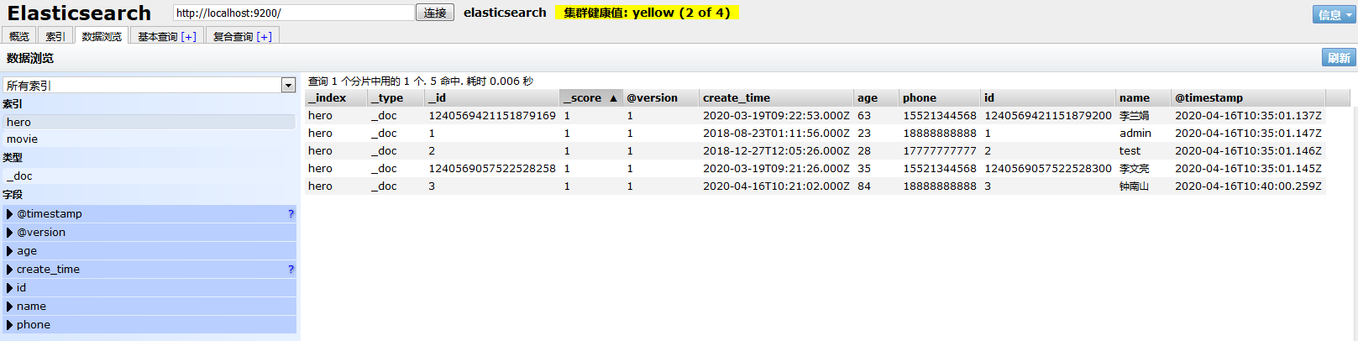Sort by the _id column header
The height and width of the screenshot is (341, 1358).
[492, 98]
